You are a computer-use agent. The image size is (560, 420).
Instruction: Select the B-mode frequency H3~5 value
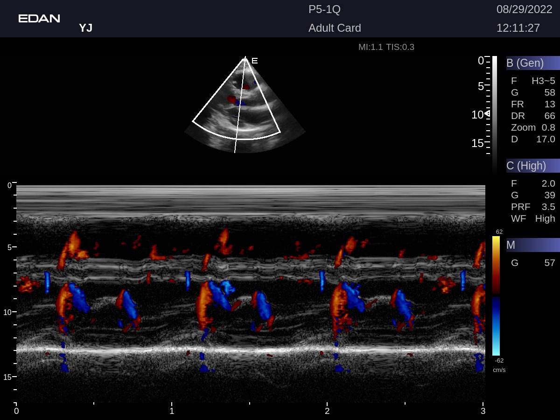point(543,81)
